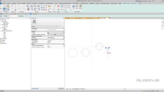Click the Match Type Properties paintbrush icon

(15, 10)
